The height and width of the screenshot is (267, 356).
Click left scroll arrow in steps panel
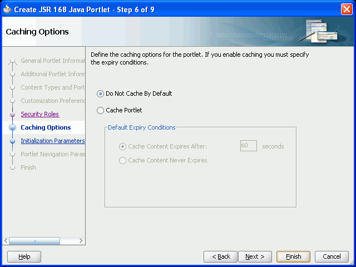(x=6, y=240)
